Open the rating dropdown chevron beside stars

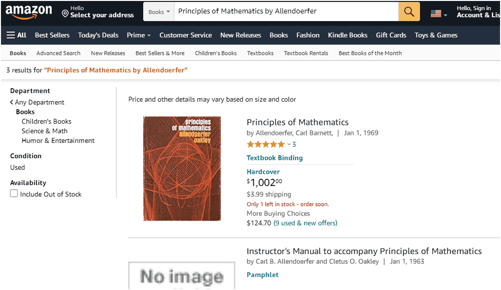289,145
